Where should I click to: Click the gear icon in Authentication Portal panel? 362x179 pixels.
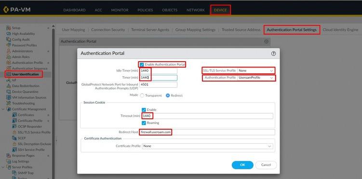[266, 41]
